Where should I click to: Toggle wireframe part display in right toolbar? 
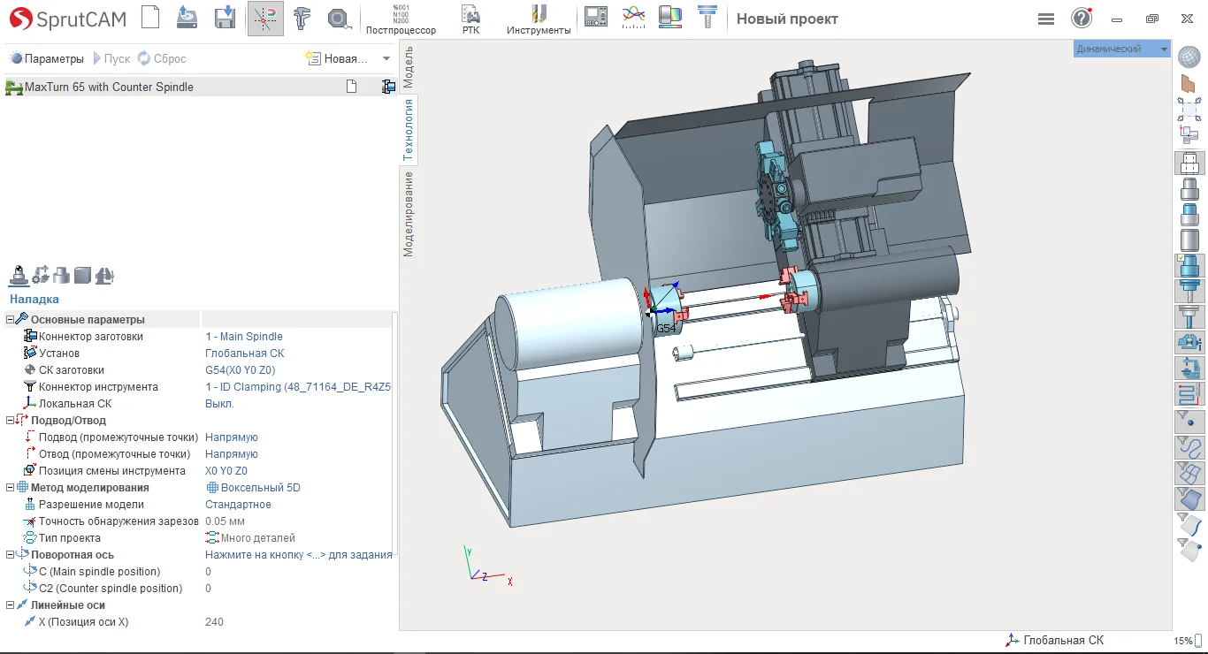[1189, 163]
